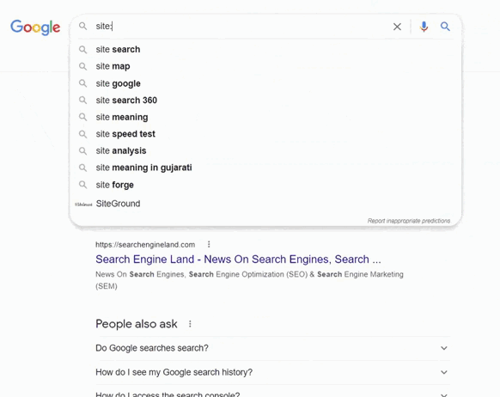The height and width of the screenshot is (397, 500).
Task: Expand How do I see my Google search history
Action: click(272, 372)
